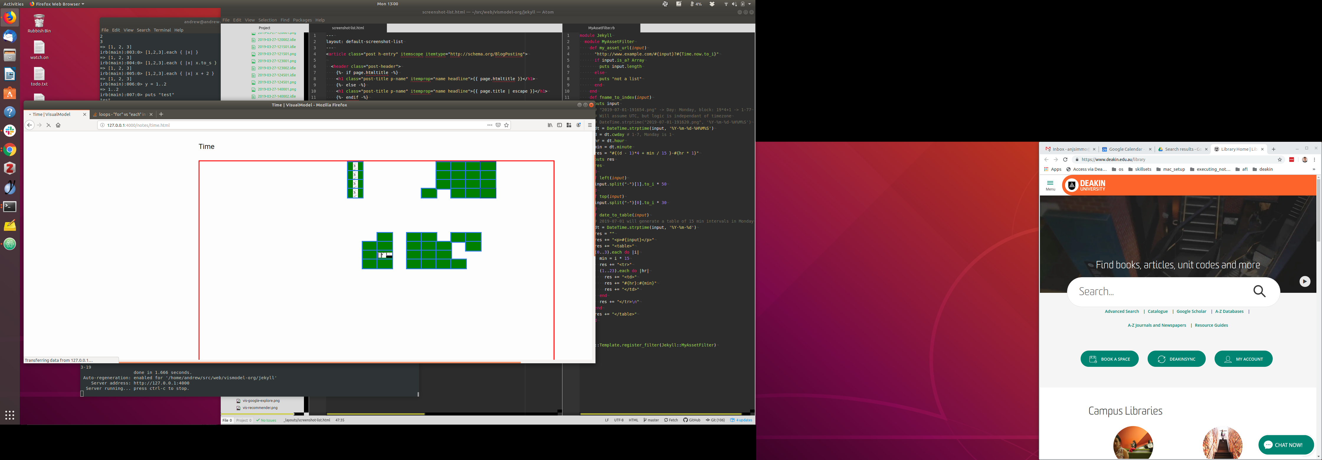Stop page loading in Firefox
1322x460 pixels.
(x=49, y=125)
